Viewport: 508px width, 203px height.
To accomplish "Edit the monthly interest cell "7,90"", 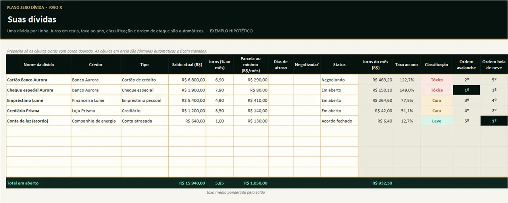I will 220,90.
